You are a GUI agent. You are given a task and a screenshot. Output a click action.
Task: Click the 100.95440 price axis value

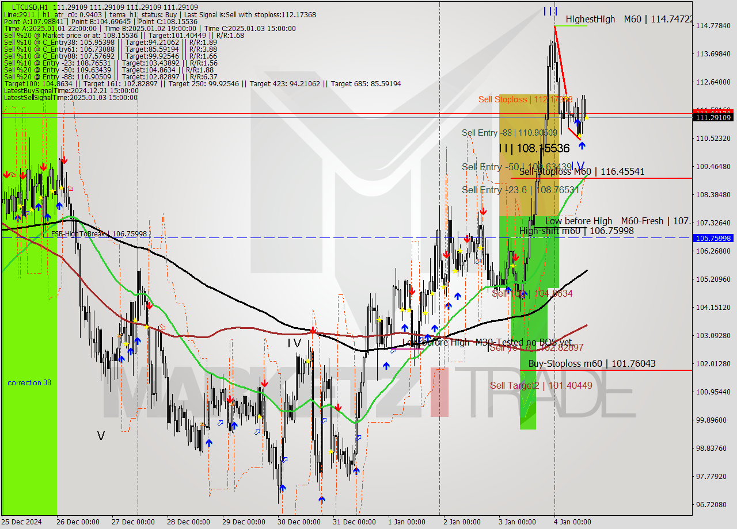pyautogui.click(x=713, y=392)
